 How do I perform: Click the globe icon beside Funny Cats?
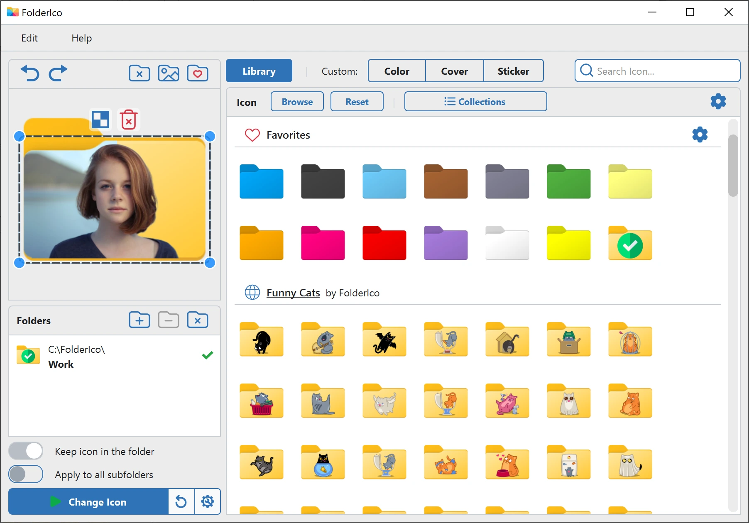[x=252, y=292]
